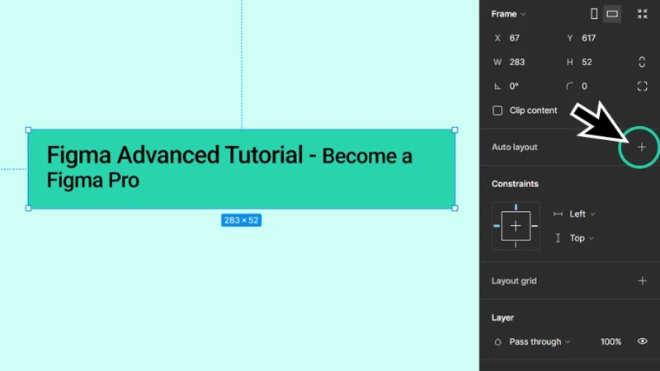Click the blend mode droplet icon

497,341
